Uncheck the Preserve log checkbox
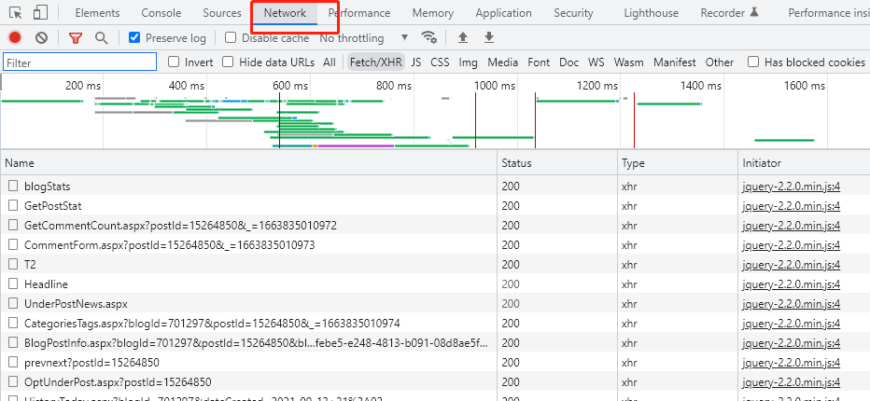The image size is (870, 401). pyautogui.click(x=134, y=37)
